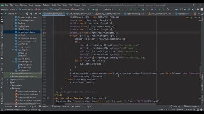The image size is (204, 114).
Task: Expand the drawable folder
Action: pyautogui.click(x=10, y=85)
